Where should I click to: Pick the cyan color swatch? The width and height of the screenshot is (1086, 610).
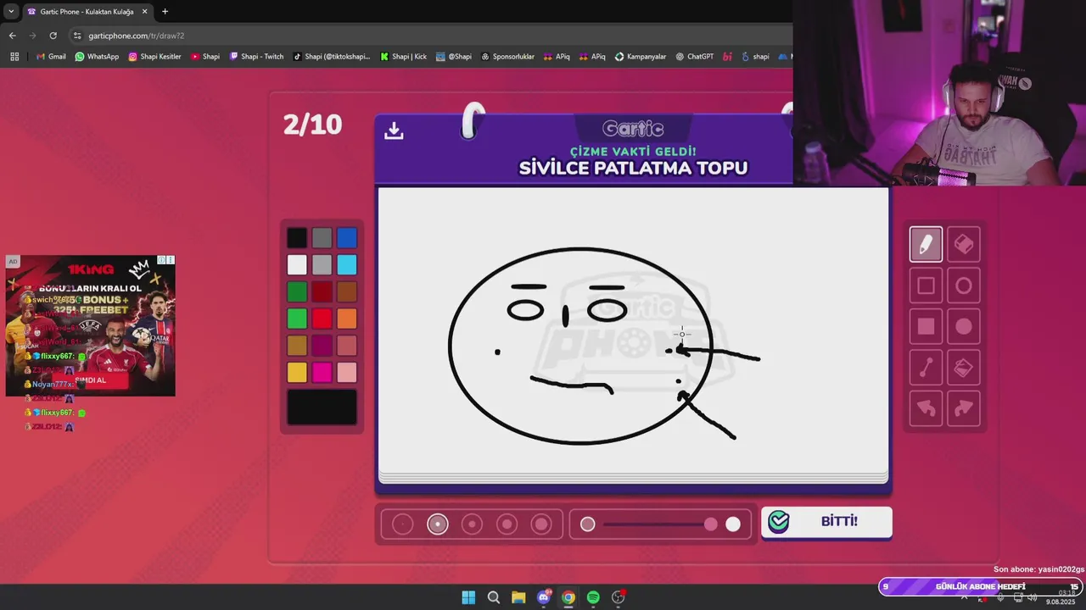[x=347, y=265]
